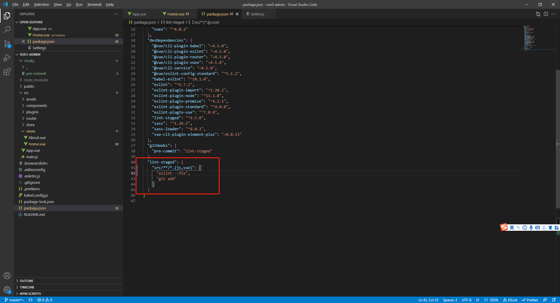Open the Run and Debug view
The image size is (560, 303).
pos(7,58)
